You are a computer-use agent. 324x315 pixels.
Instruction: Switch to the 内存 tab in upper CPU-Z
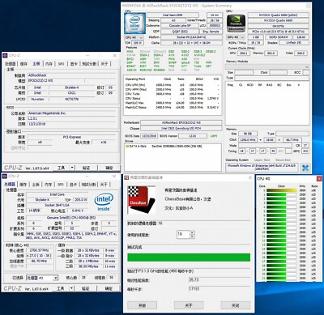(x=49, y=64)
